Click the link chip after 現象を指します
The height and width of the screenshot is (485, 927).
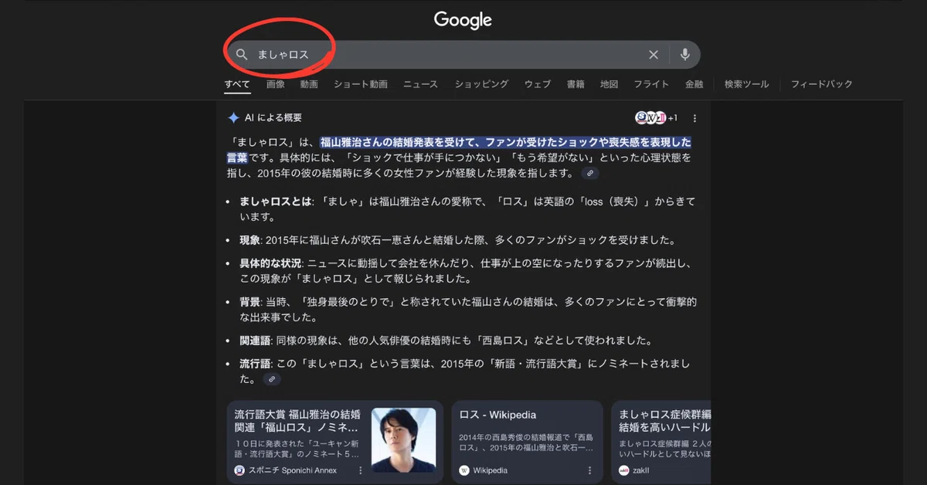(x=589, y=173)
